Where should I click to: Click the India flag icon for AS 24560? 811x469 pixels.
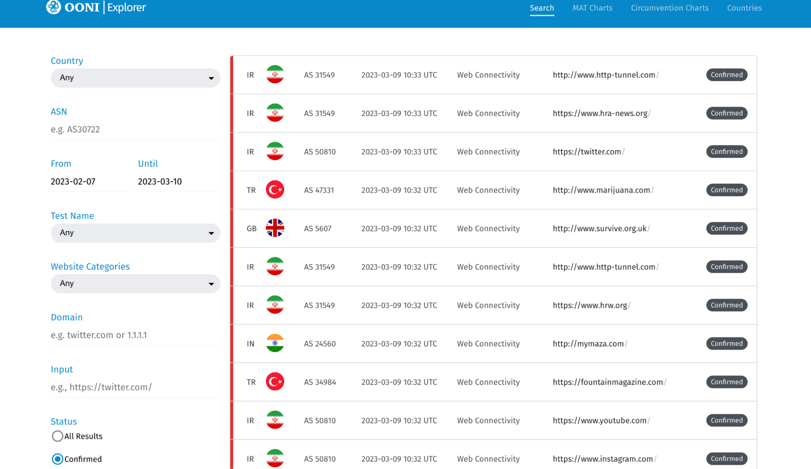(275, 343)
